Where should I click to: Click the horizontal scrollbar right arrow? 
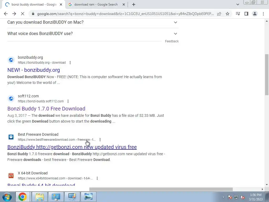click(262, 189)
